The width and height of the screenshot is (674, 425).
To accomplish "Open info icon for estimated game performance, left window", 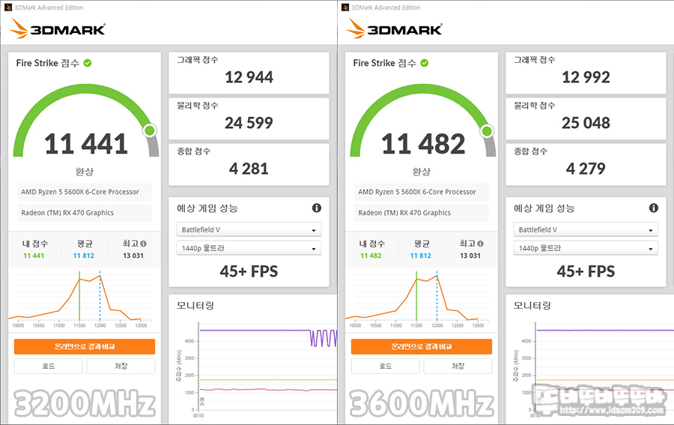I will [x=317, y=208].
